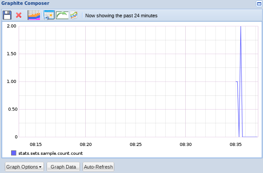Toggle the Graphite Composer window collapse button
Image resolution: width=263 pixels, height=173 pixels.
point(259,4)
